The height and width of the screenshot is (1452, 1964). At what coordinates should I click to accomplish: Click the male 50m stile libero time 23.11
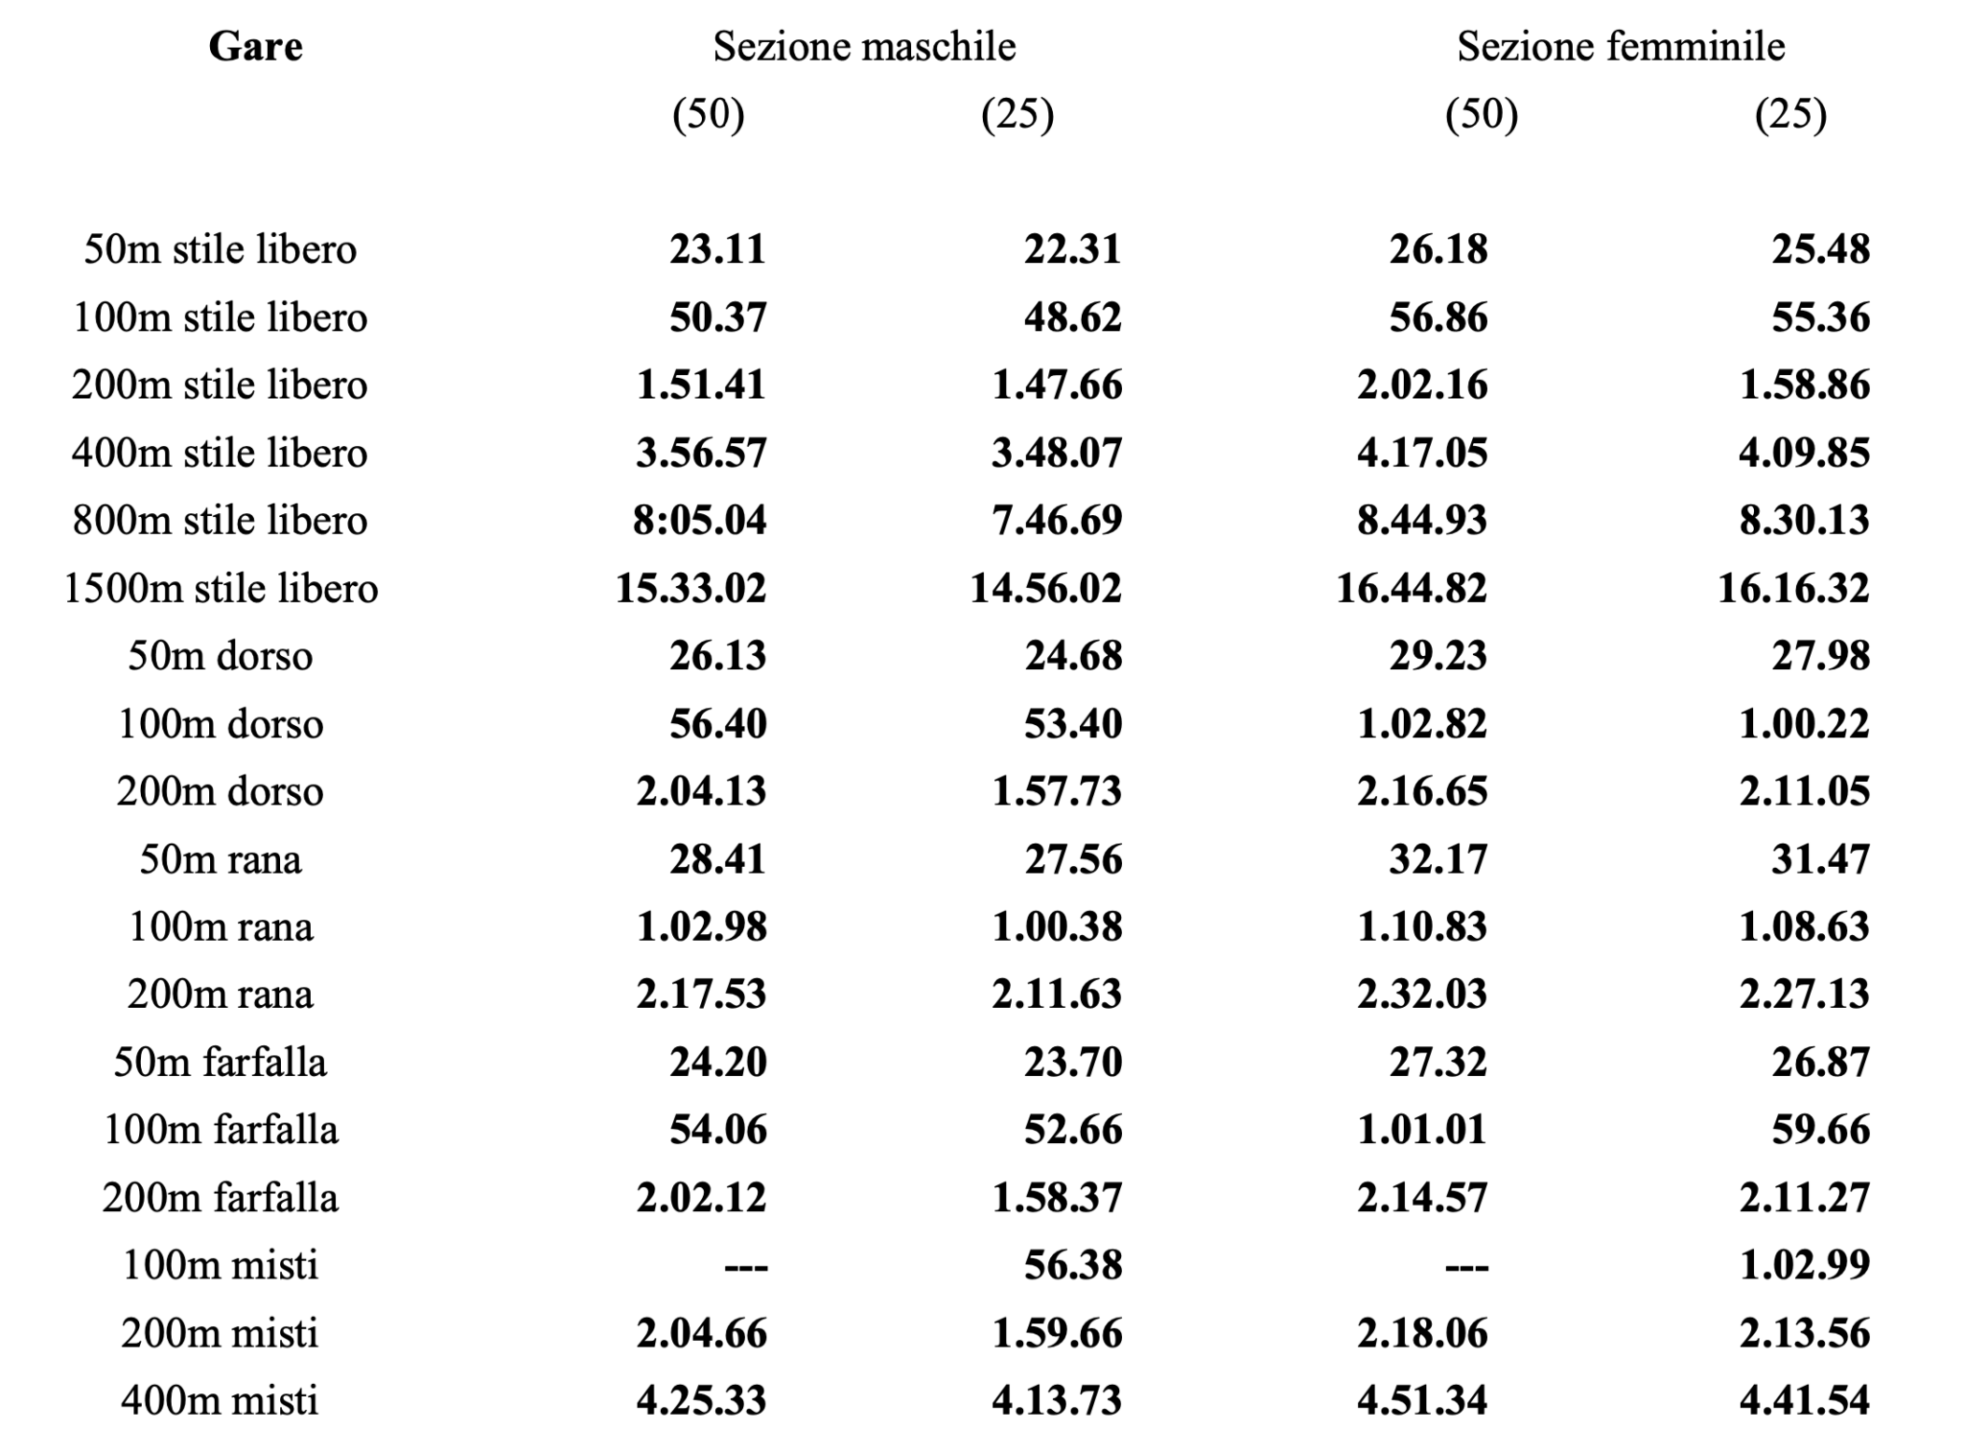click(718, 249)
